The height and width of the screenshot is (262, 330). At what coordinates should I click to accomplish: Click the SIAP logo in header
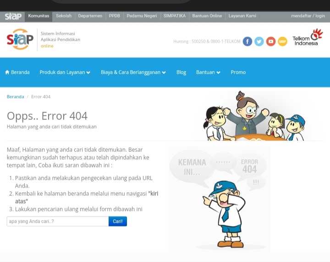(20, 40)
